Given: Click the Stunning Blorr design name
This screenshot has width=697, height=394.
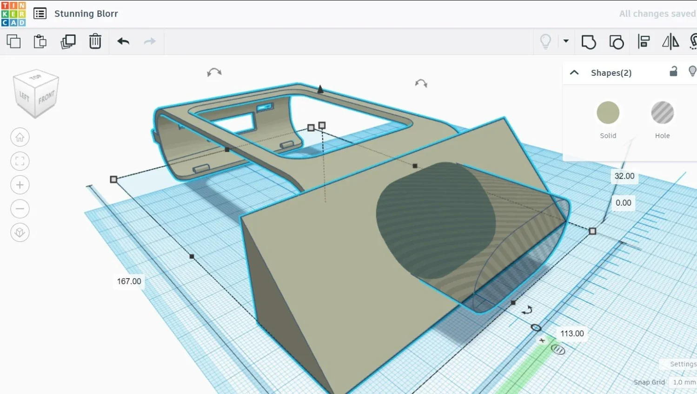Looking at the screenshot, I should [x=86, y=13].
